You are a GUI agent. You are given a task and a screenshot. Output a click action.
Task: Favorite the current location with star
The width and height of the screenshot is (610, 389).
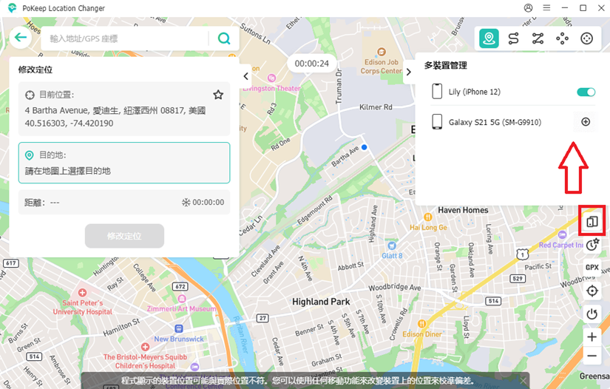[218, 95]
